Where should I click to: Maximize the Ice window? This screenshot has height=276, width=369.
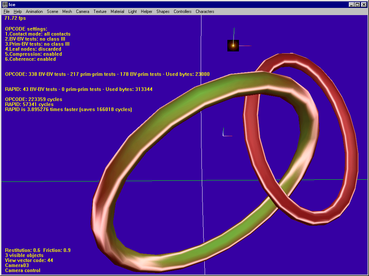click(x=357, y=4)
